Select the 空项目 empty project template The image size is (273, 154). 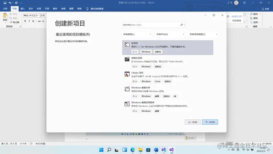pyautogui.click(x=168, y=48)
